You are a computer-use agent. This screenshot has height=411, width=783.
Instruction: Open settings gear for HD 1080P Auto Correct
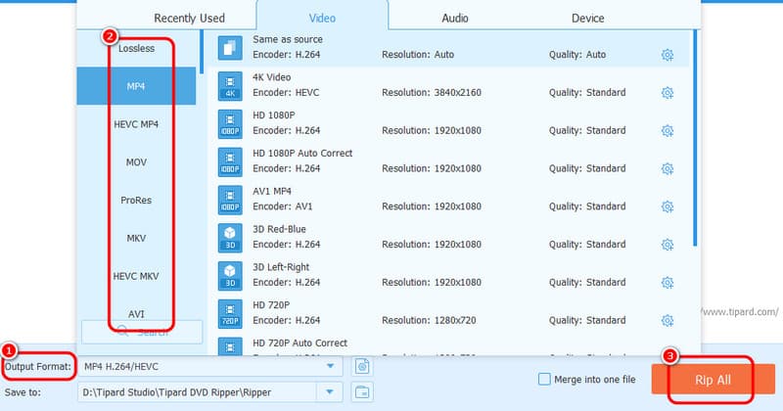point(668,168)
